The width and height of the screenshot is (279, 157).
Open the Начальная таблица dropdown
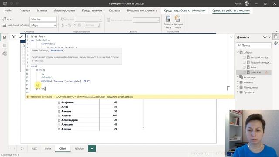[43, 25]
